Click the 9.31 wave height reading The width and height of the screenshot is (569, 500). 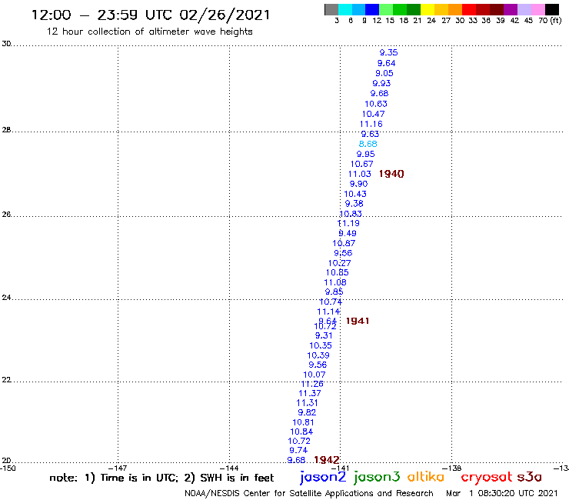[324, 336]
